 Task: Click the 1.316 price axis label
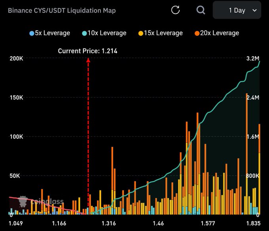tap(109, 223)
